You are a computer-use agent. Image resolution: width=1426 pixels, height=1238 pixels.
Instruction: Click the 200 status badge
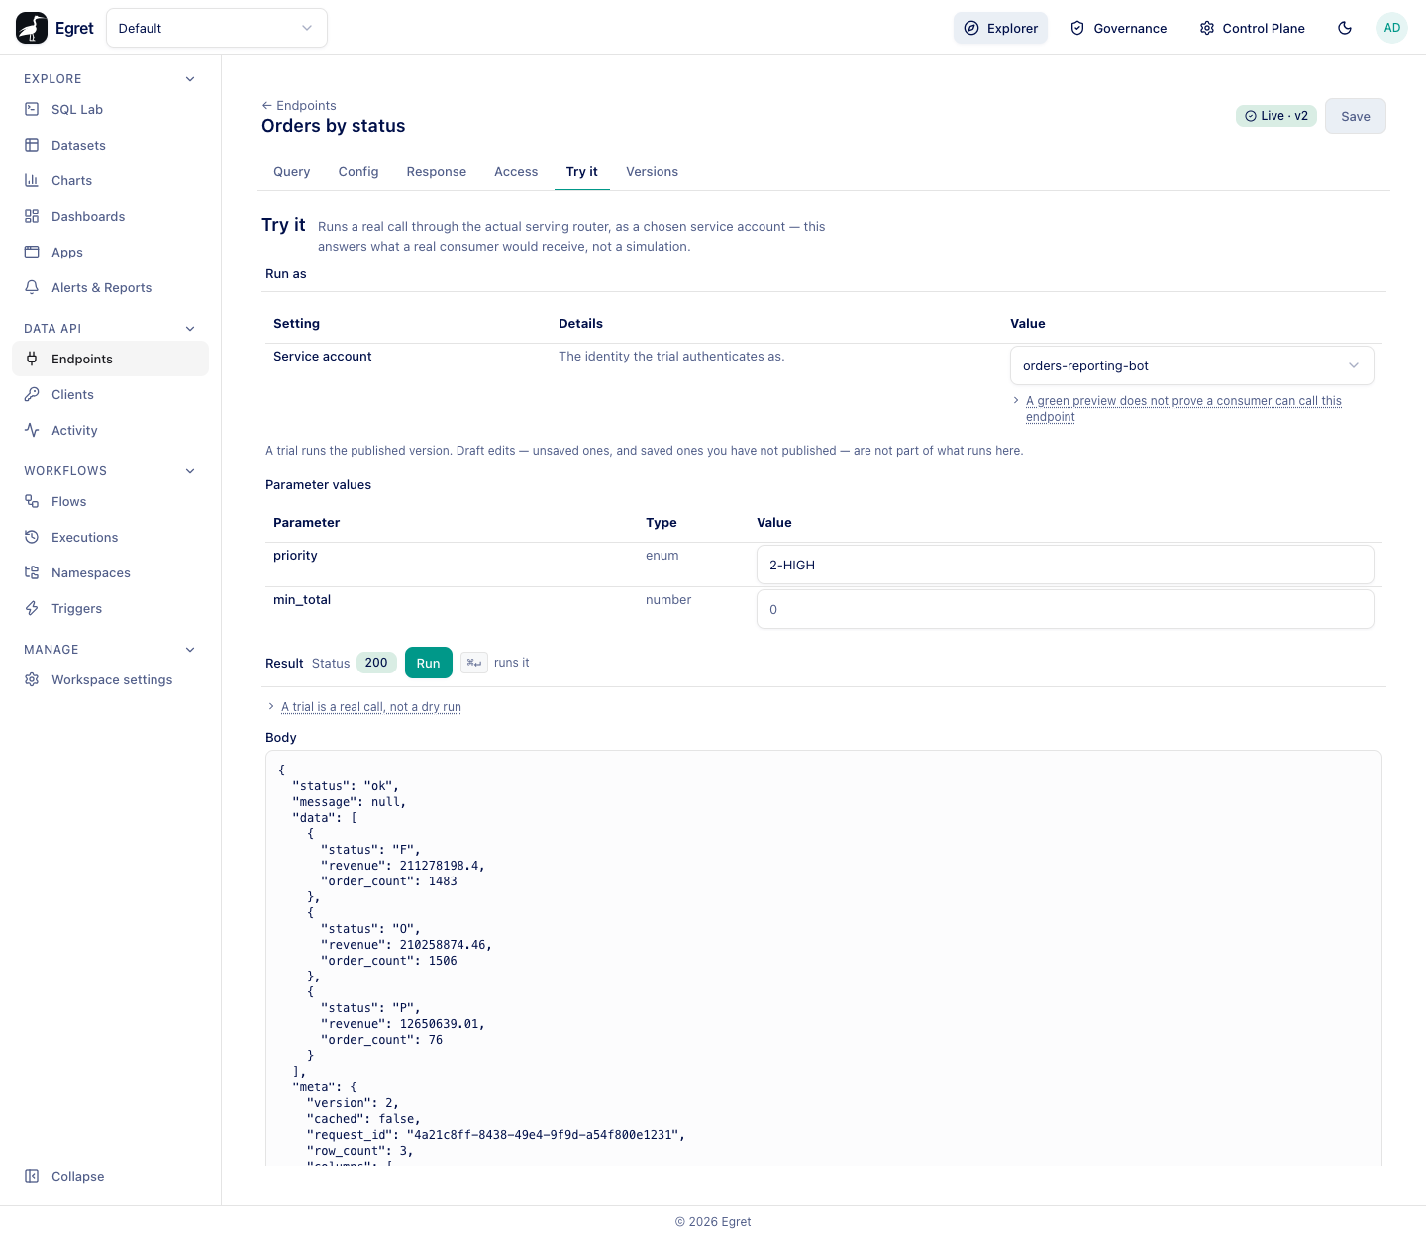[376, 663]
